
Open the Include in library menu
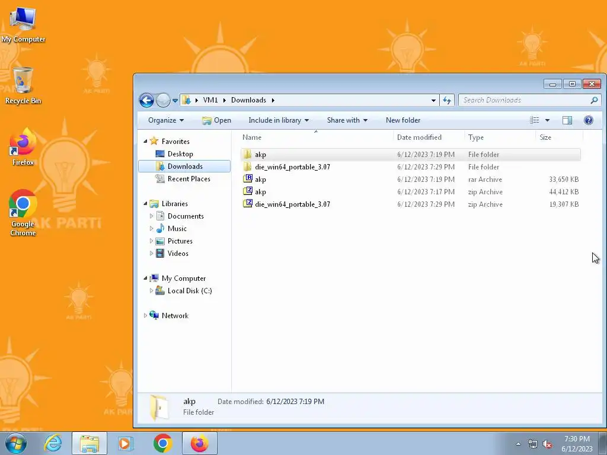pos(279,120)
